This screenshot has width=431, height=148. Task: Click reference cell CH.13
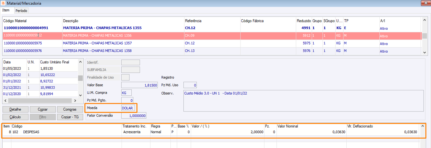pos(189,51)
